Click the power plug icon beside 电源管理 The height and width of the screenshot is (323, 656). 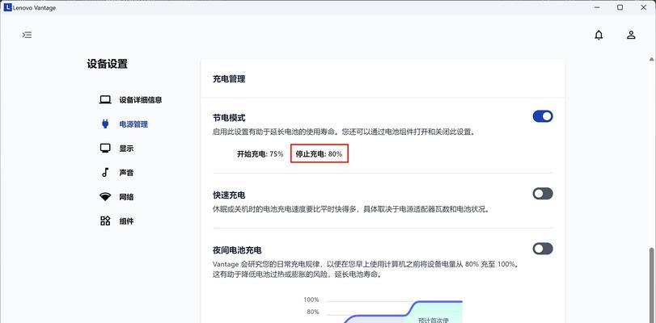(105, 124)
